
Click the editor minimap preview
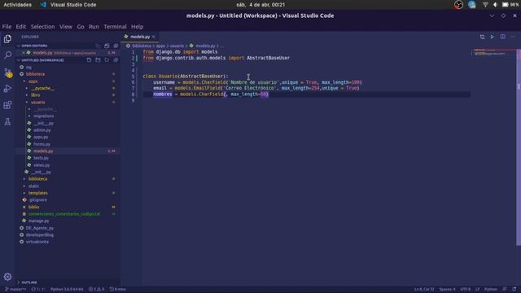[x=493, y=52]
